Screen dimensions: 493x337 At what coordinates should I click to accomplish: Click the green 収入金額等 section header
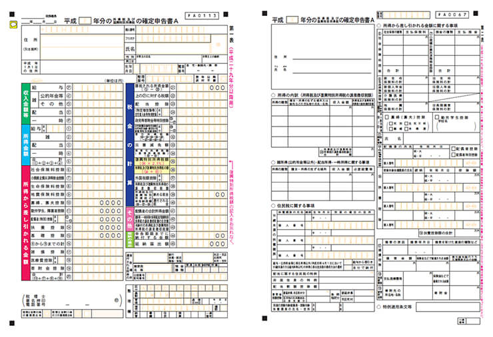click(x=25, y=103)
